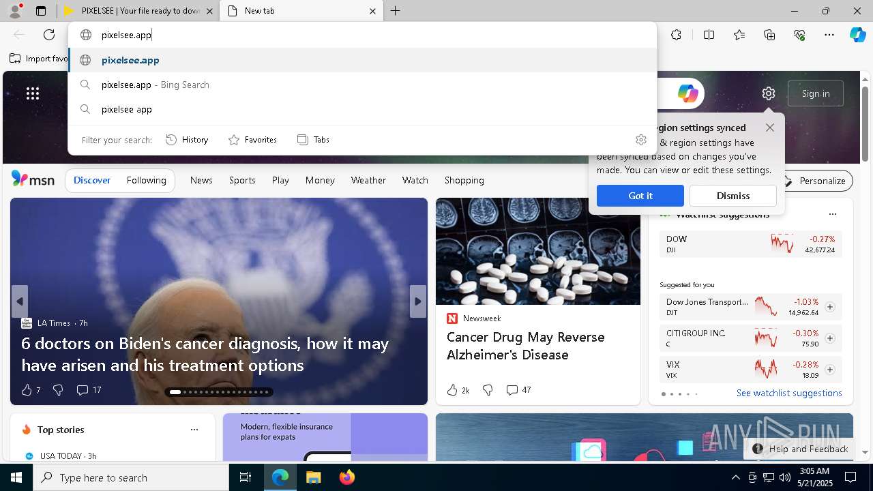Open the Money category
The image size is (873, 491).
(x=320, y=180)
